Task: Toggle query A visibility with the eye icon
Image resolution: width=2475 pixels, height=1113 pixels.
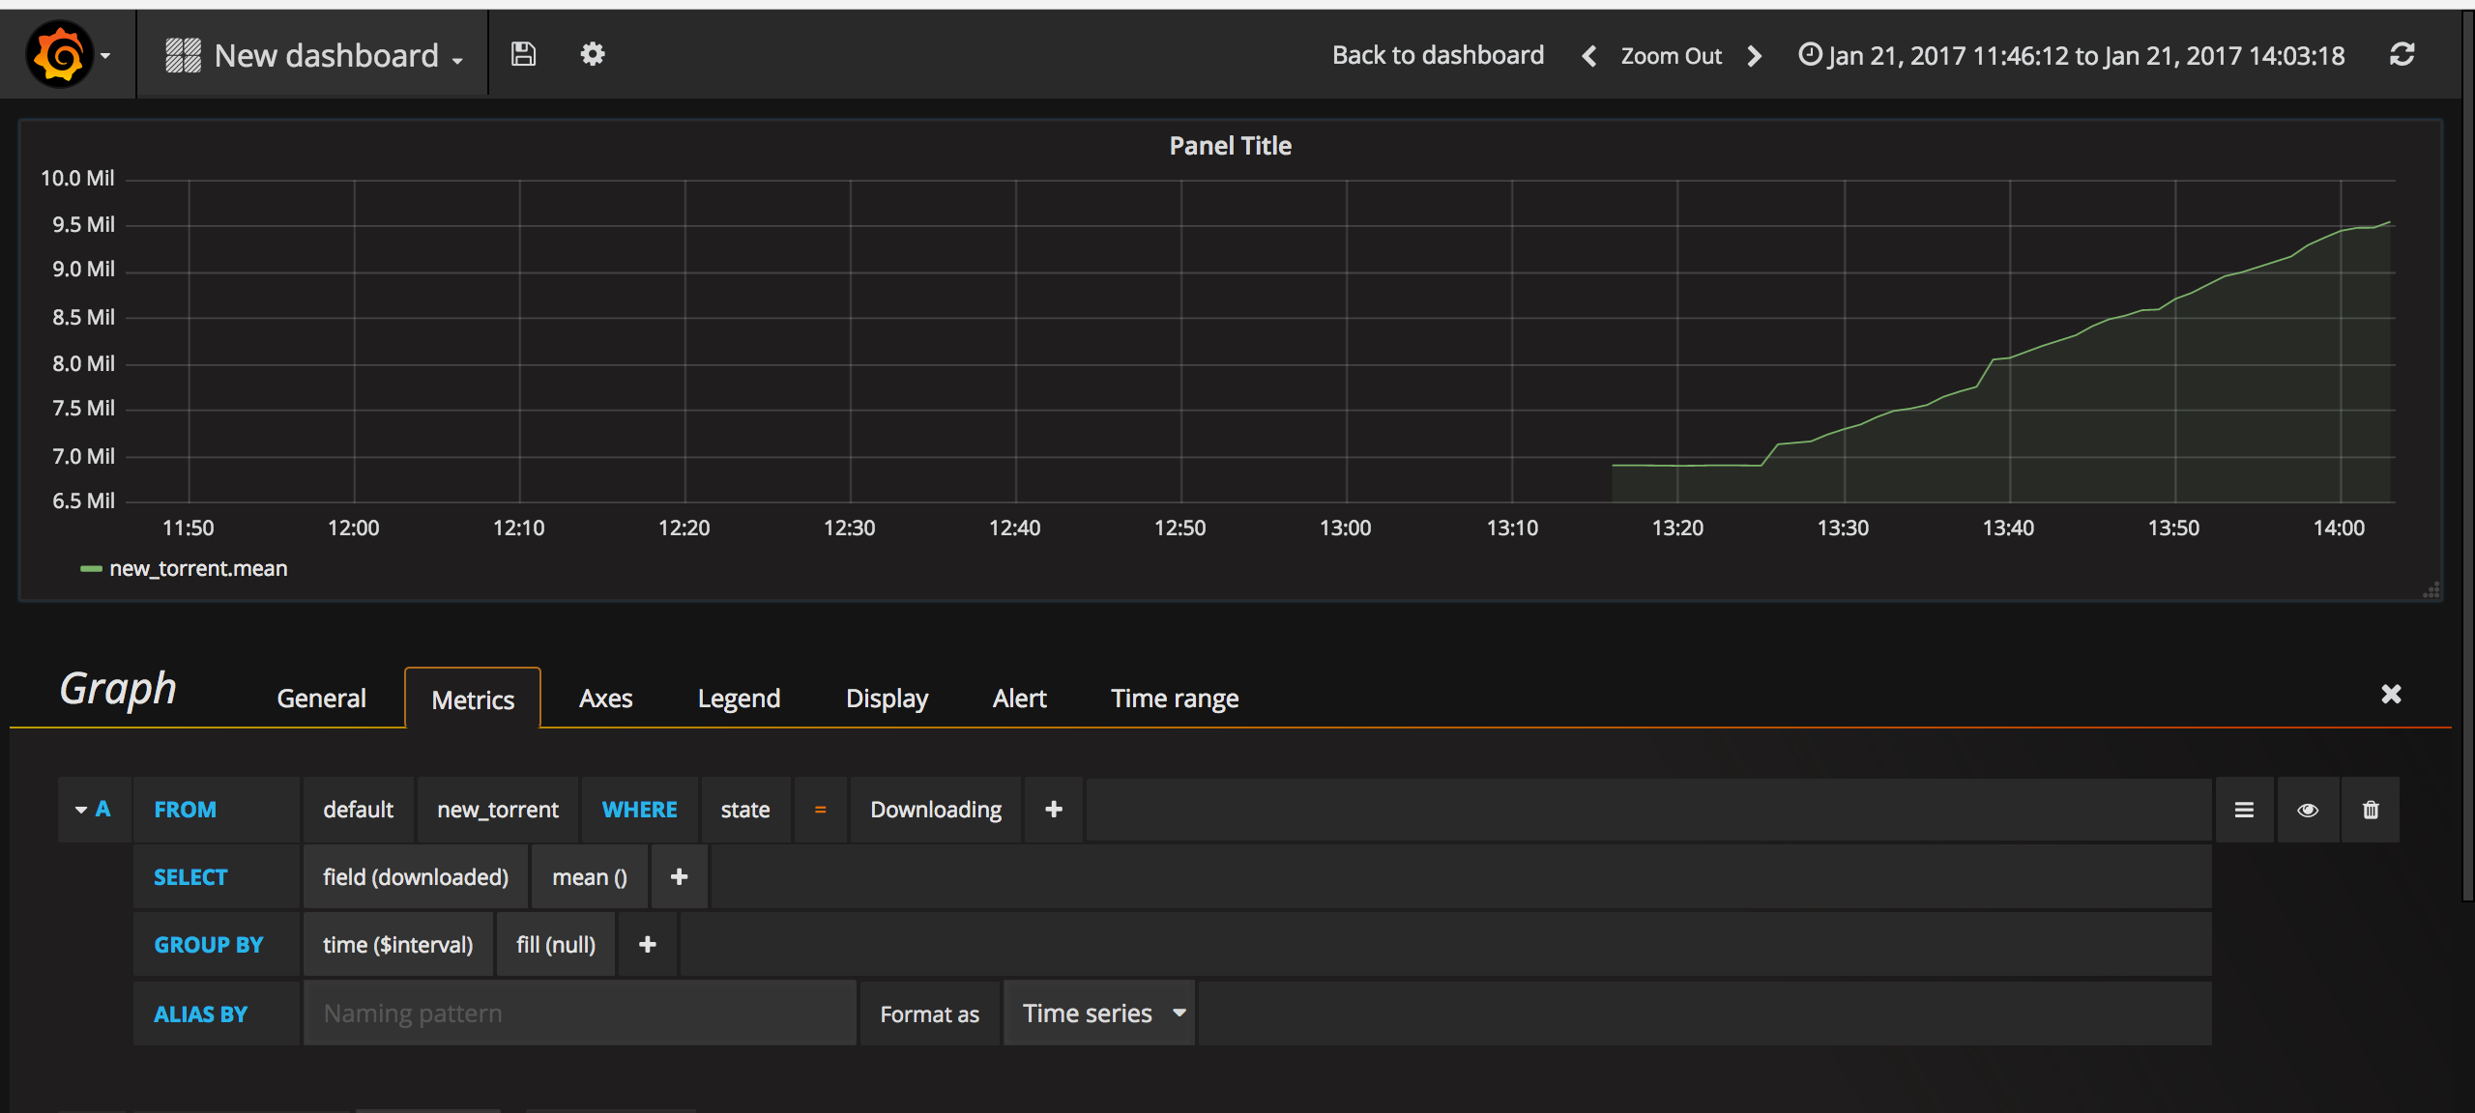Action: tap(2308, 810)
